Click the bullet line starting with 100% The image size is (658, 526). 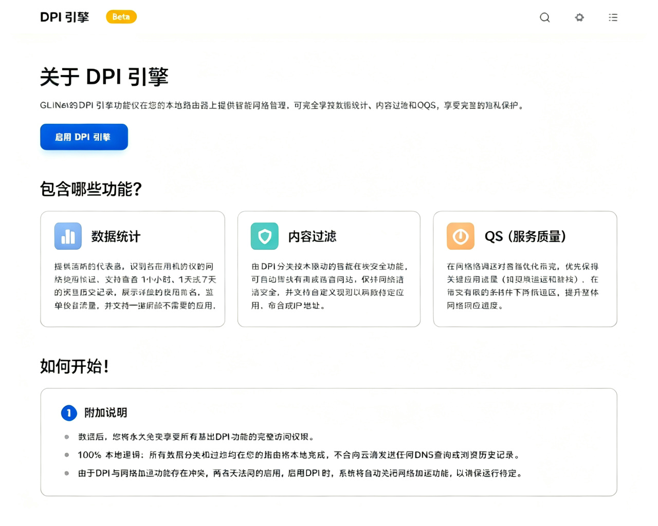(299, 455)
